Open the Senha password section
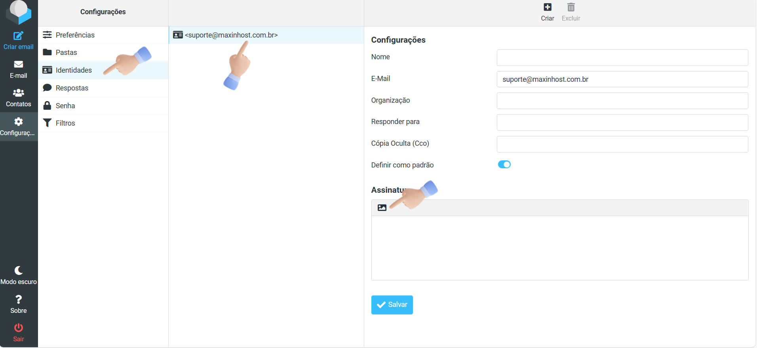The height and width of the screenshot is (348, 757). 65,106
